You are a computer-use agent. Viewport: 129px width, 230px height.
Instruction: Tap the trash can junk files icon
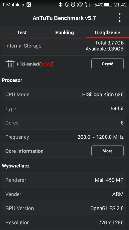tap(10, 64)
